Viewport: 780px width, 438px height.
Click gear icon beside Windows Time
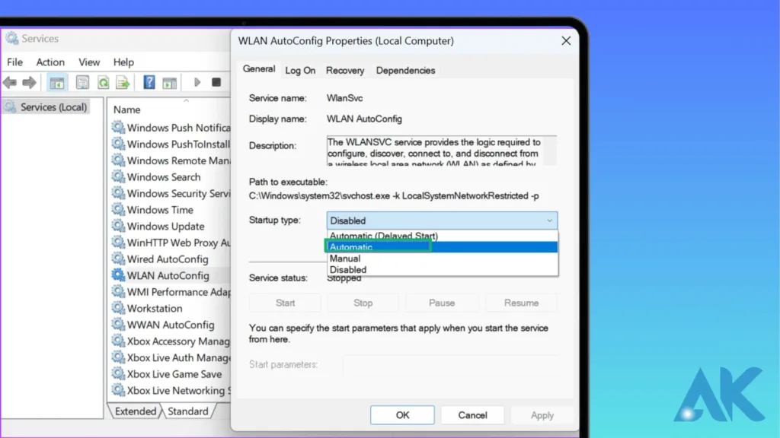pyautogui.click(x=118, y=209)
